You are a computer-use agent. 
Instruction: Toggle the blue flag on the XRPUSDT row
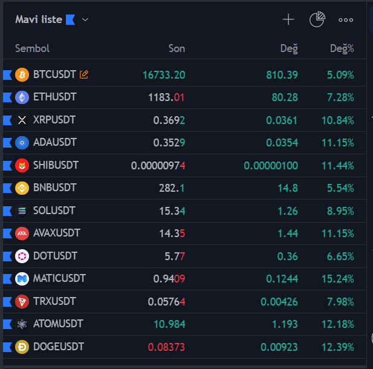click(x=7, y=120)
